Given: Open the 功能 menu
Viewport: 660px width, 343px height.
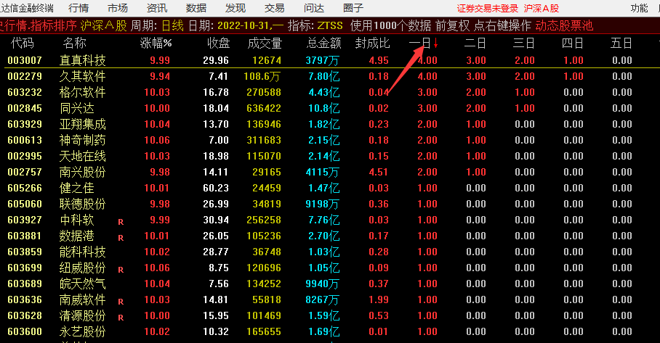Looking at the screenshot, I should (x=639, y=8).
